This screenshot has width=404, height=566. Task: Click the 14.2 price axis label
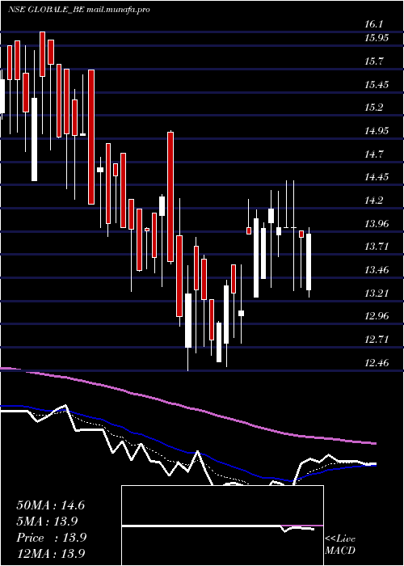tap(373, 201)
